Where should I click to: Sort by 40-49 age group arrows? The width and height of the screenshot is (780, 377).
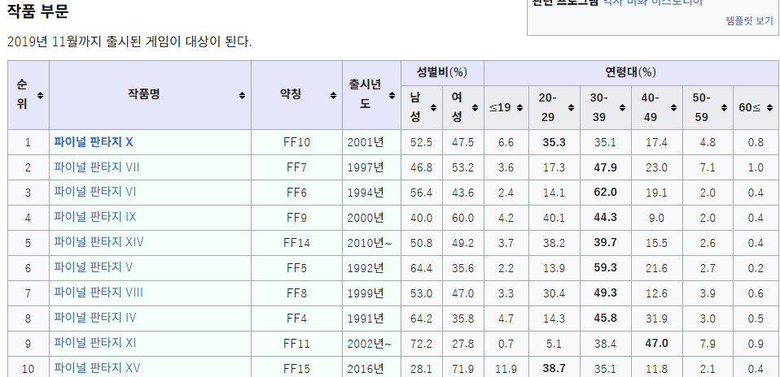point(673,108)
